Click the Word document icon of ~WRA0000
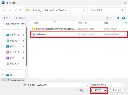 point(33,34)
